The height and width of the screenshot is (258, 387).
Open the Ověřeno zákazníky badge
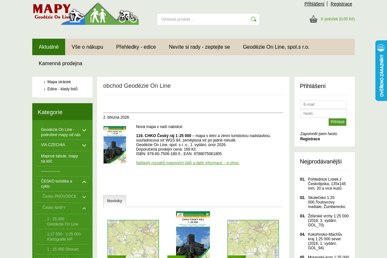(382, 71)
